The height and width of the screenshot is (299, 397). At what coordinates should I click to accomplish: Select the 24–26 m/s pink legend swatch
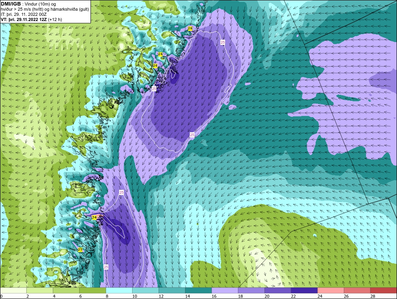coord(331,290)
